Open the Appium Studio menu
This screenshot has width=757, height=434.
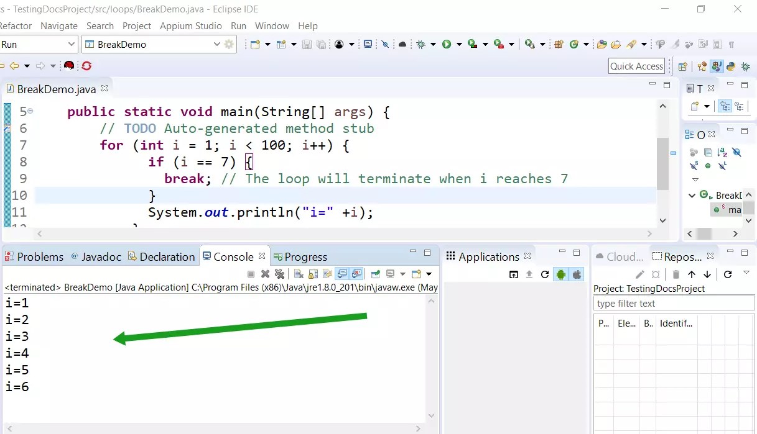[x=191, y=25]
